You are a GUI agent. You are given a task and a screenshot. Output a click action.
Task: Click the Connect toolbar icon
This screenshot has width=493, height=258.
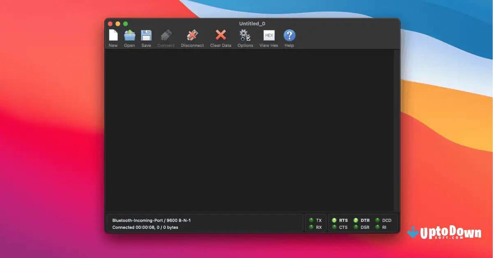click(x=166, y=37)
